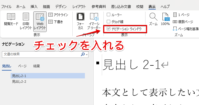199x105 pixels.
Task: Toggle the ルーラー checkbox
Action: (109, 15)
